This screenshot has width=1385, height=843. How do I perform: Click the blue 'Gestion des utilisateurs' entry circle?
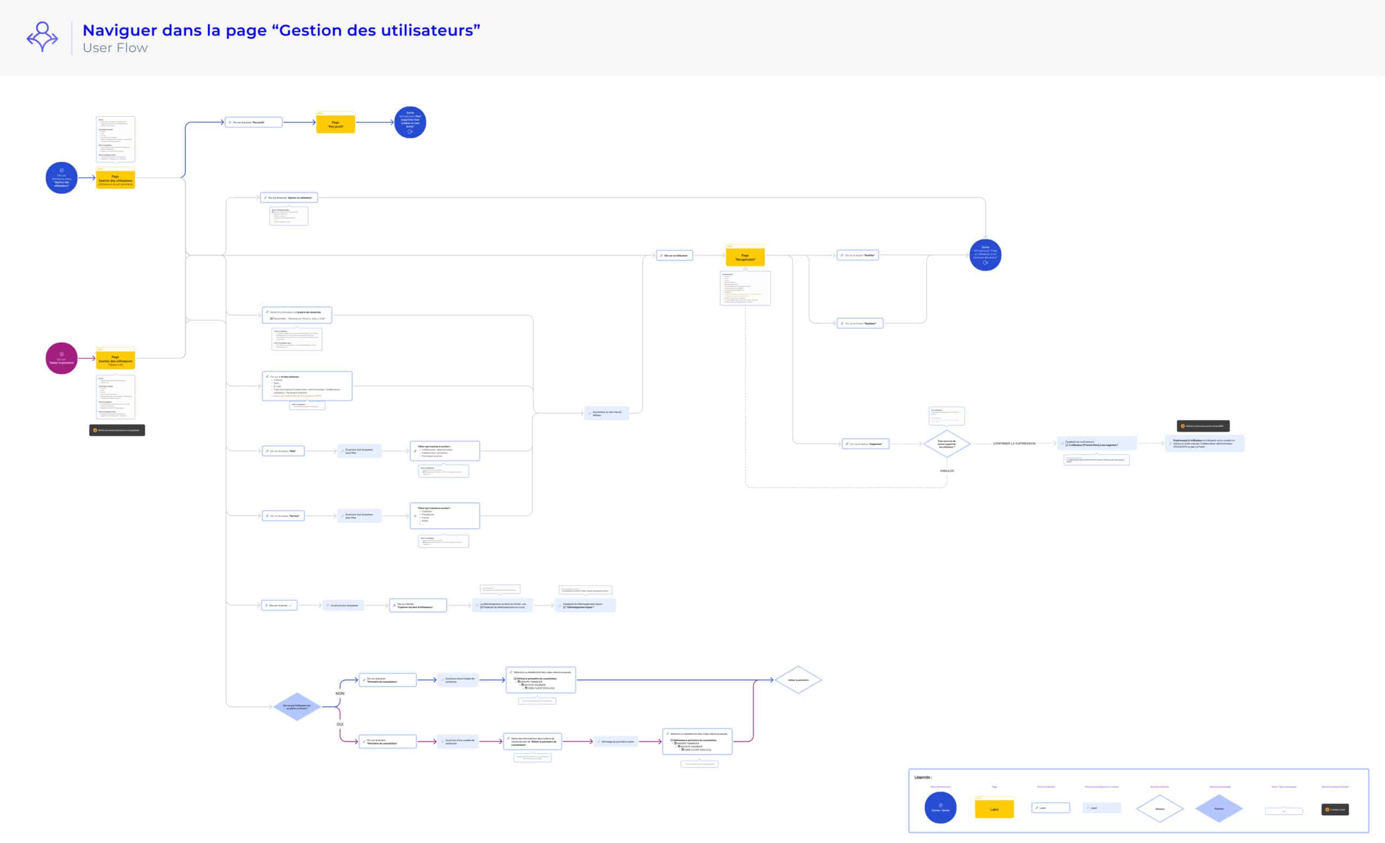point(61,178)
